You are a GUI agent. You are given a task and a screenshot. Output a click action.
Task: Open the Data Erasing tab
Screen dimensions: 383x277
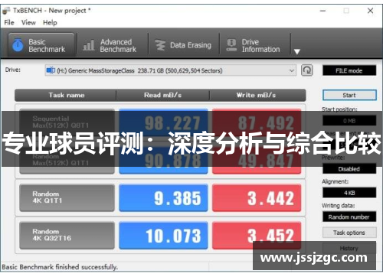click(183, 45)
